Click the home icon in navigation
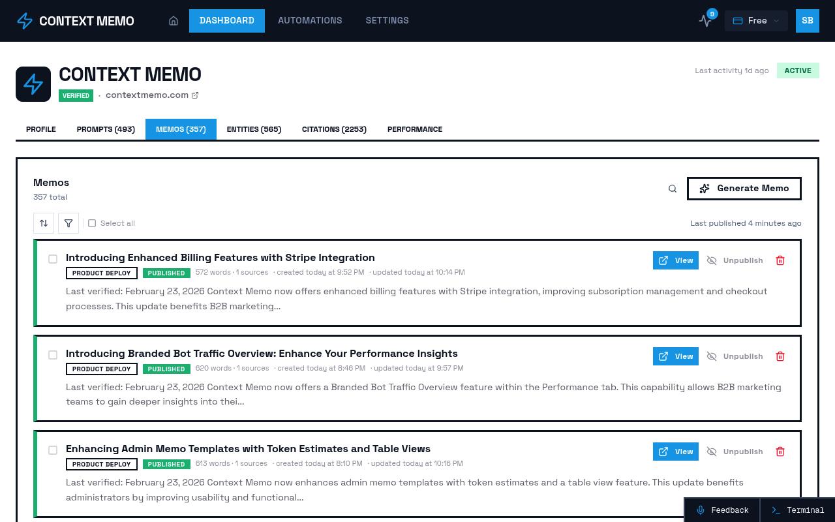The width and height of the screenshot is (835, 522). [174, 20]
